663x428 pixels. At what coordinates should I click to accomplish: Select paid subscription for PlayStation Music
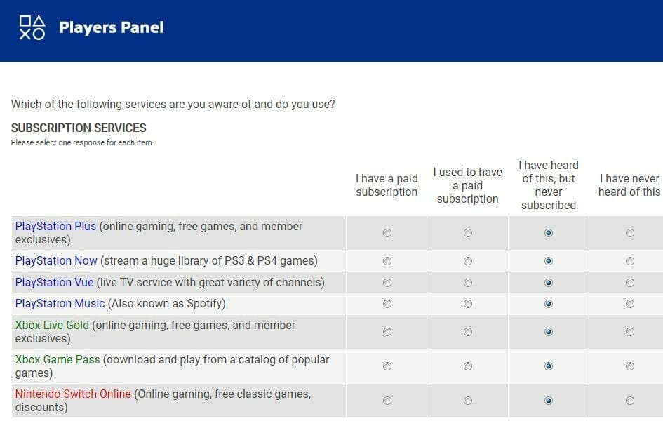tap(387, 304)
